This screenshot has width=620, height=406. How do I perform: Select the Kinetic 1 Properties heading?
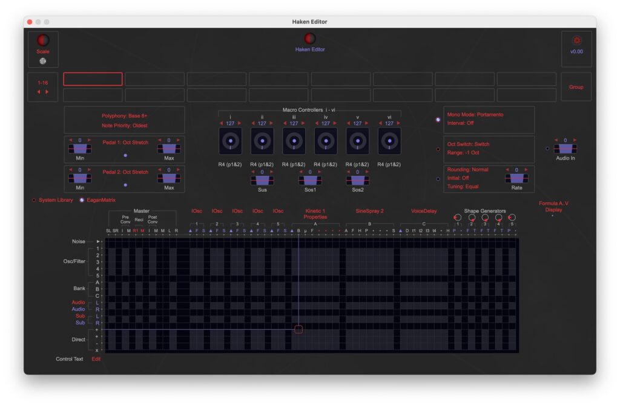315,214
